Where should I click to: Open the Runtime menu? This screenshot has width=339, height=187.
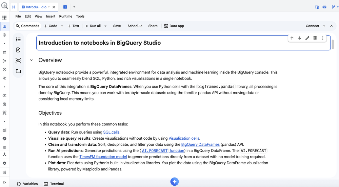coord(66,16)
